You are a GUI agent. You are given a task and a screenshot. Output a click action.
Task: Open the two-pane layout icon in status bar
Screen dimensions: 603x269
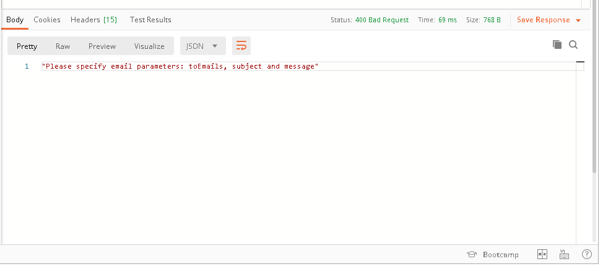[542, 254]
